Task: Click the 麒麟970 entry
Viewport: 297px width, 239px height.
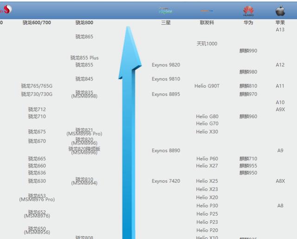Action: [x=248, y=94]
